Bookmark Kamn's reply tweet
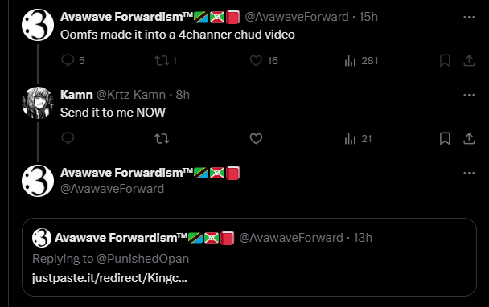This screenshot has width=489, height=307. (445, 138)
